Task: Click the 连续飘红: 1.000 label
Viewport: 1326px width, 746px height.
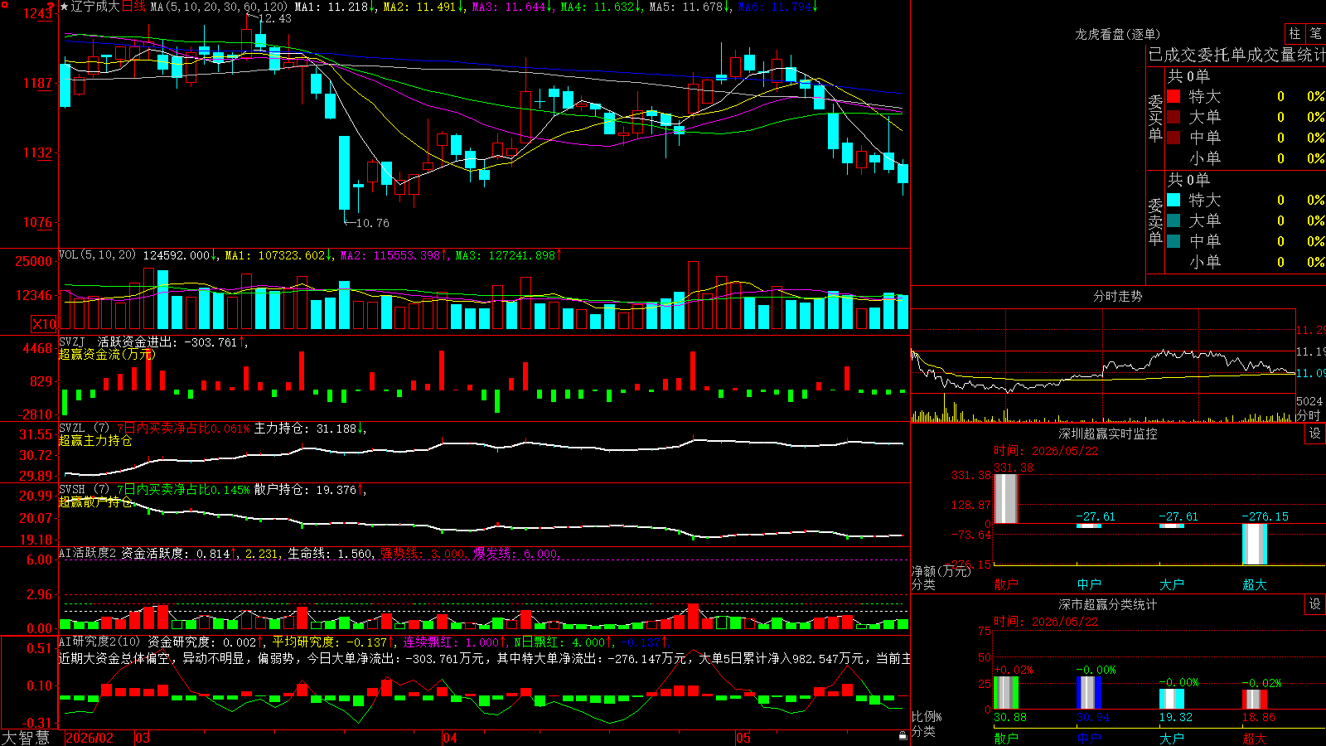Action: [453, 642]
